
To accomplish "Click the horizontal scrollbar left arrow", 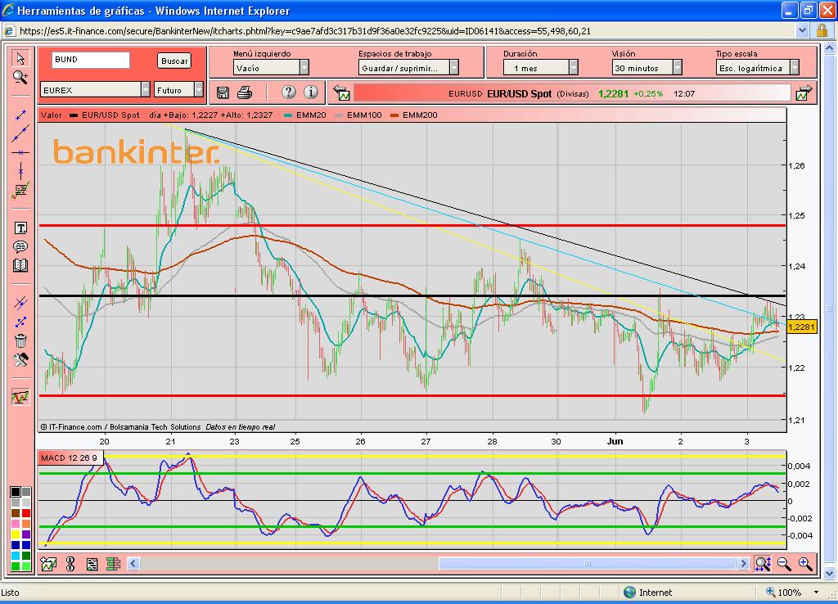I will point(133,563).
